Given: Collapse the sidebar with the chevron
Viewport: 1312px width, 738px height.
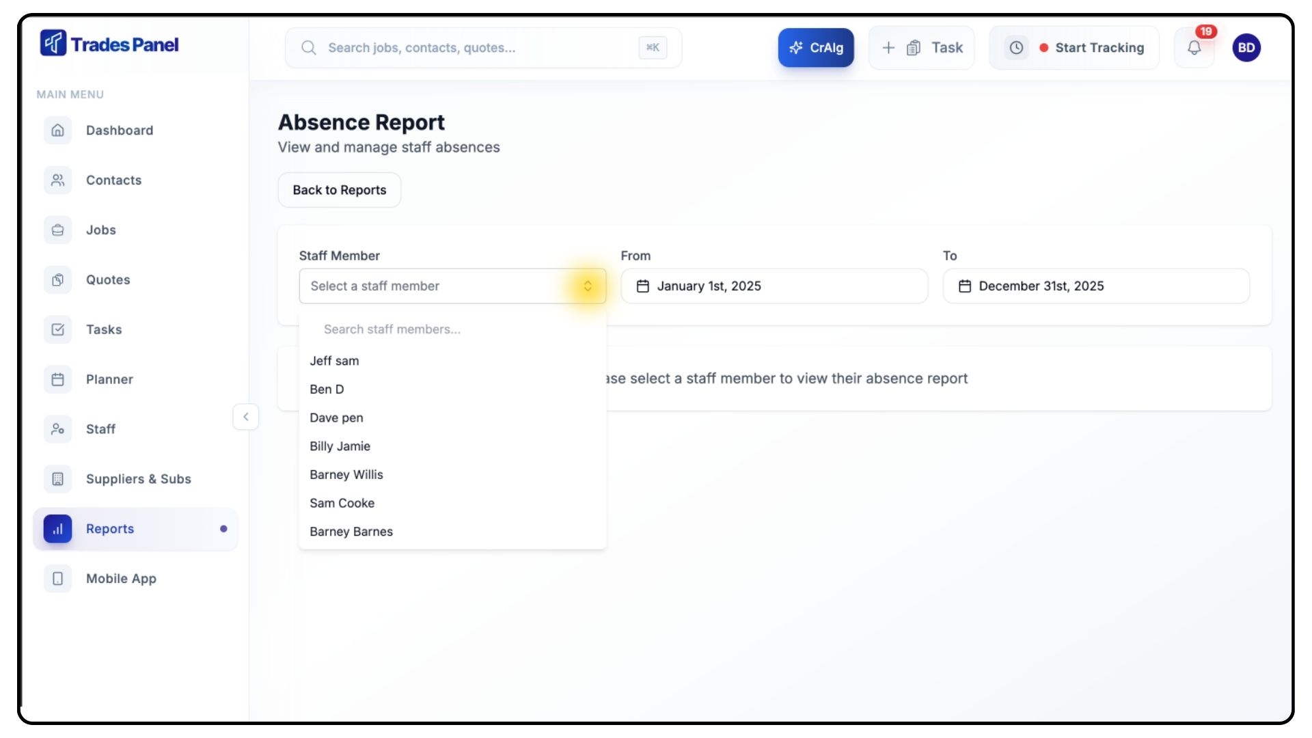Looking at the screenshot, I should pos(246,417).
